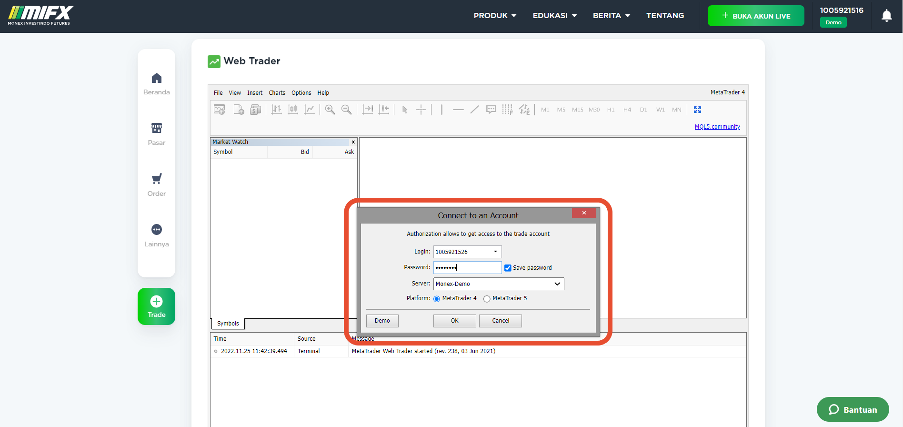
Task: Click the Demo account badge
Action: pyautogui.click(x=833, y=22)
